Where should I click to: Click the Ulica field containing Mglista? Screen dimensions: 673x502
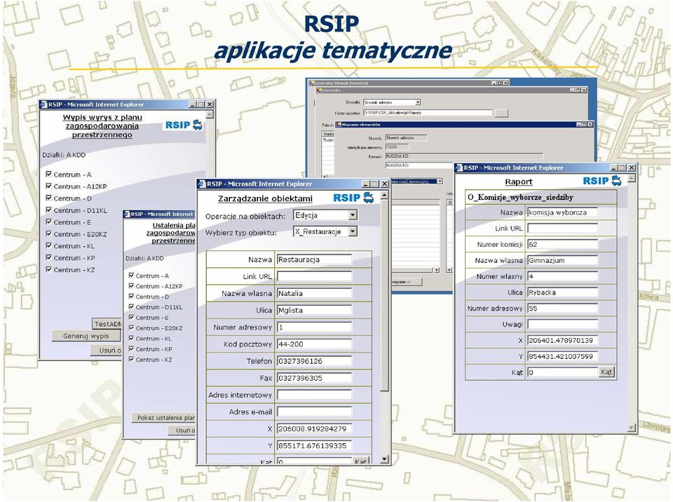click(314, 310)
